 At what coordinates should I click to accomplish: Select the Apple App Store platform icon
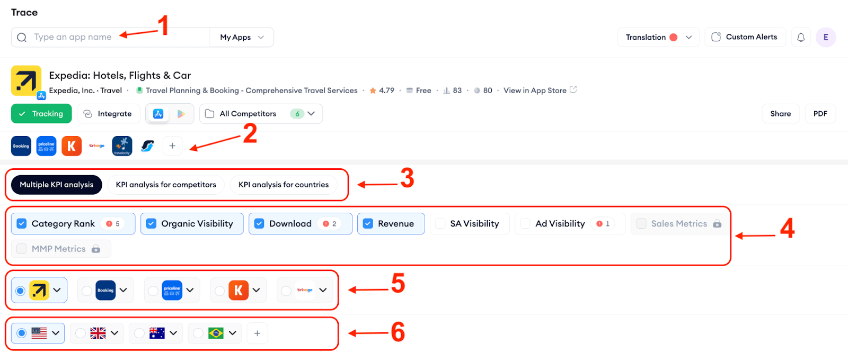pyautogui.click(x=158, y=114)
